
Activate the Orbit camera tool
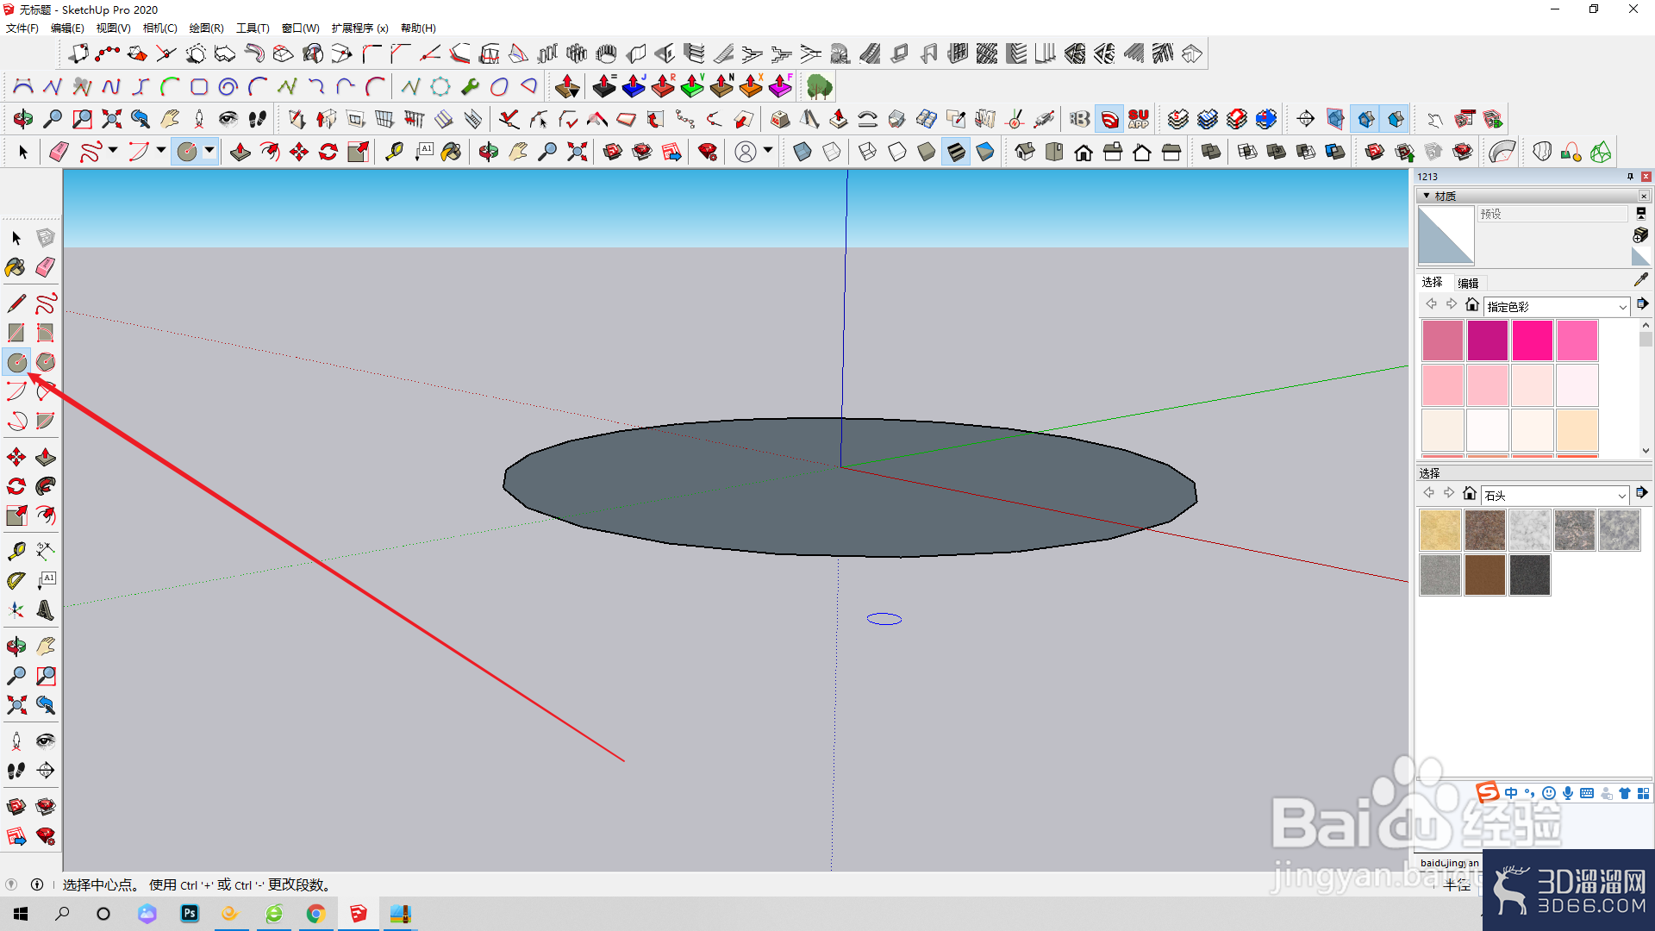pos(16,646)
